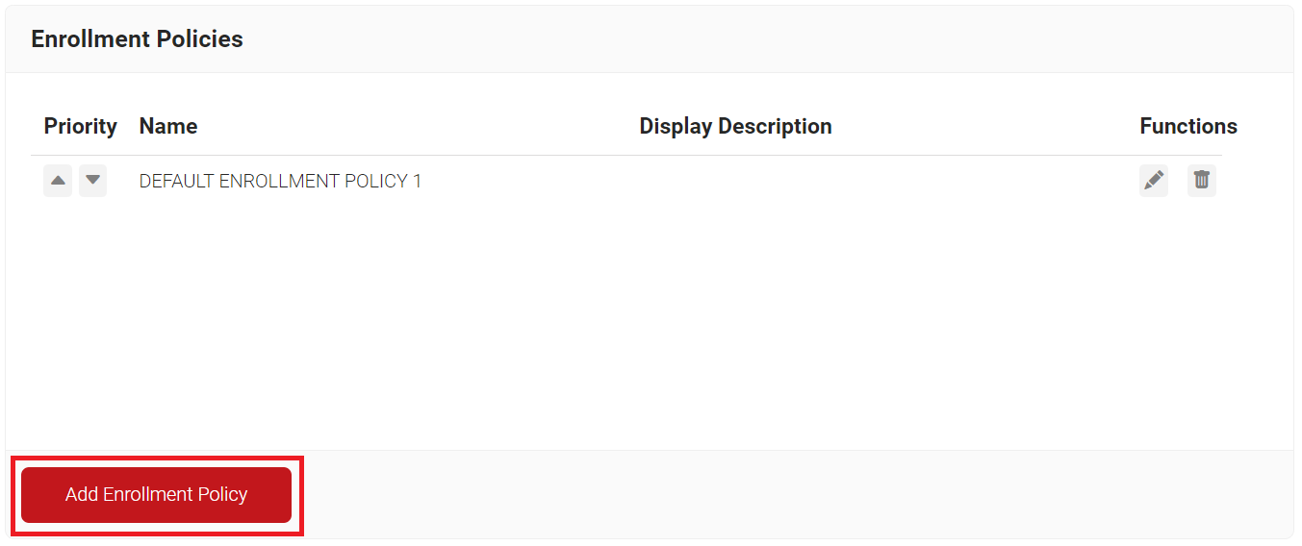The width and height of the screenshot is (1302, 546).
Task: Click the Enrollment Policies panel title
Action: click(137, 39)
